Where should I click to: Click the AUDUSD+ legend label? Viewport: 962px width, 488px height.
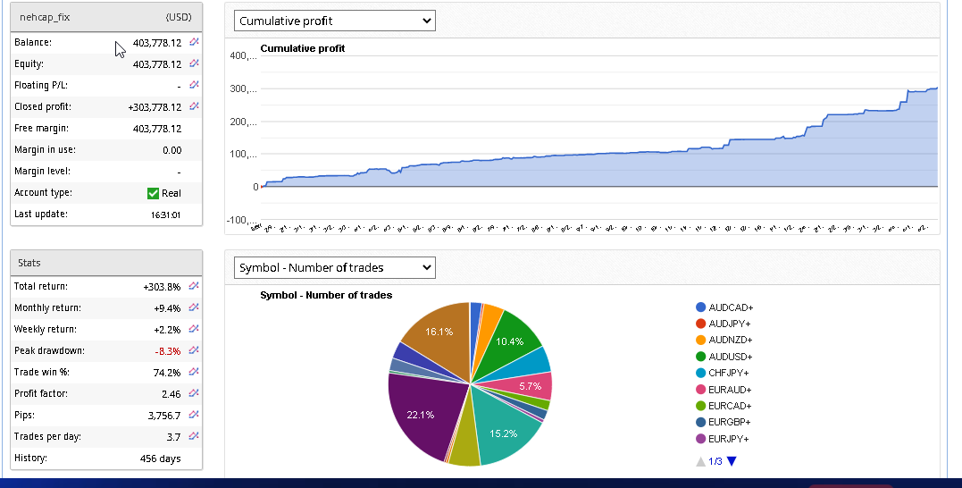(730, 357)
